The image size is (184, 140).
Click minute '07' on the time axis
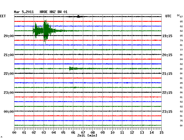click(83, 133)
